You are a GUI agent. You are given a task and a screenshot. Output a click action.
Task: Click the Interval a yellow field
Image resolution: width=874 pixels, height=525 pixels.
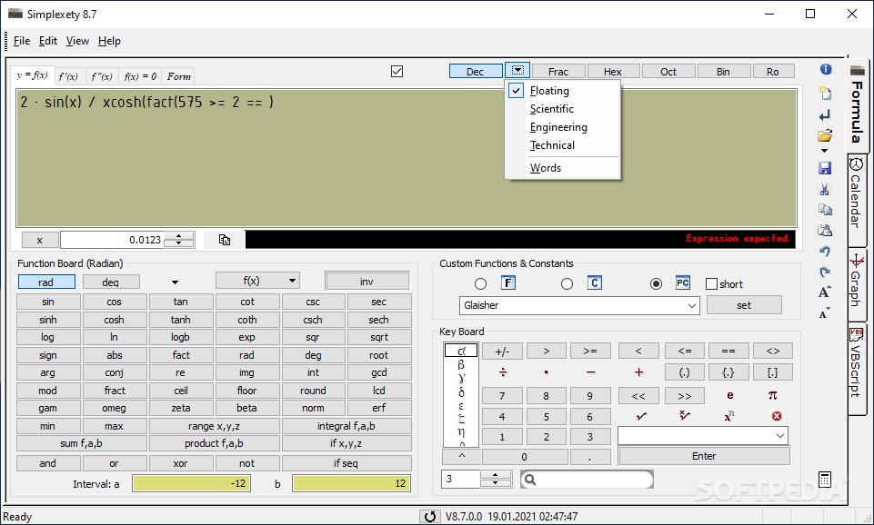tap(191, 483)
